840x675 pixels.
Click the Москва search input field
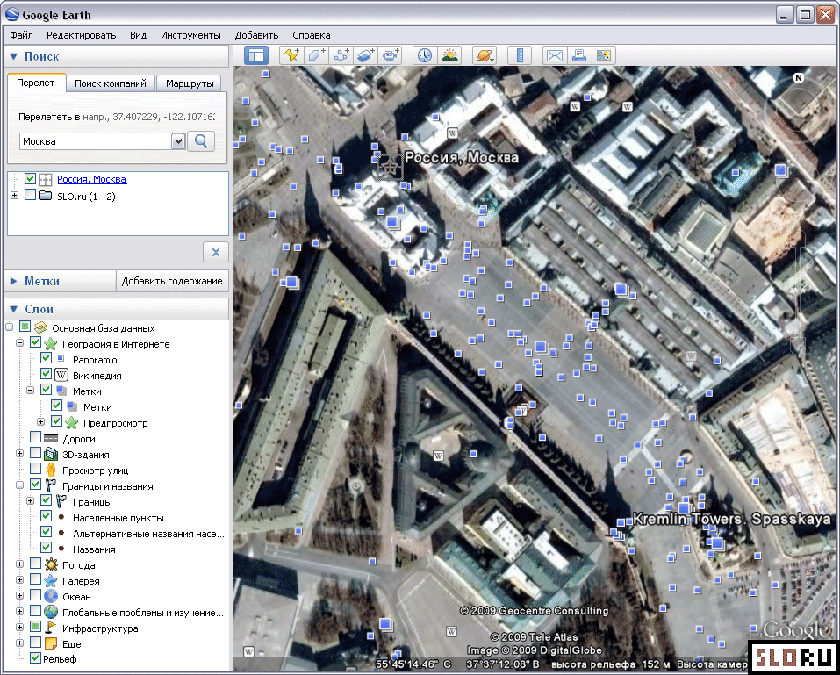[96, 141]
